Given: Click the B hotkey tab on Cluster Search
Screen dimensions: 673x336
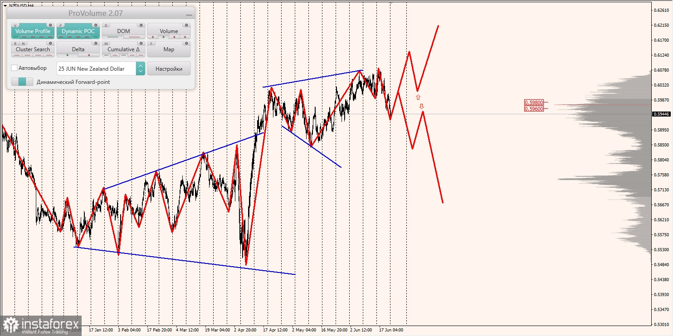Looking at the screenshot, I should 16,44.
